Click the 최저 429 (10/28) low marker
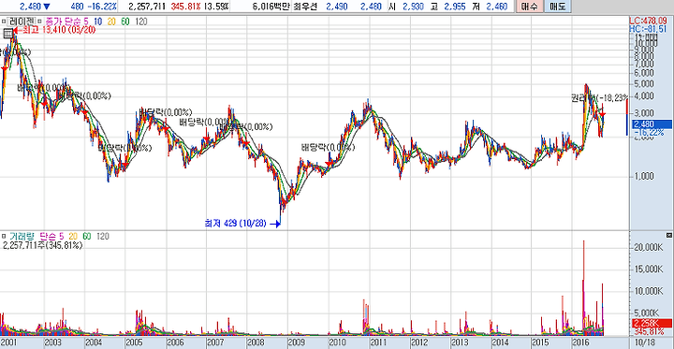674x349 pixels. pyautogui.click(x=242, y=224)
